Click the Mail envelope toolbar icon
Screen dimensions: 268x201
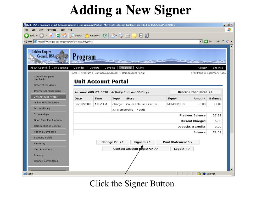click(113, 36)
